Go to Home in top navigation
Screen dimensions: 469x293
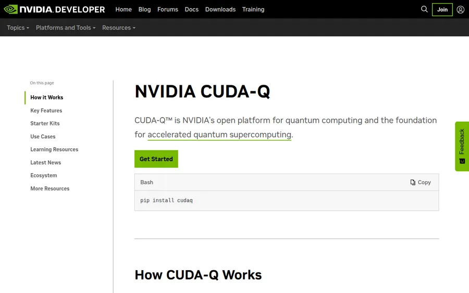click(x=124, y=9)
